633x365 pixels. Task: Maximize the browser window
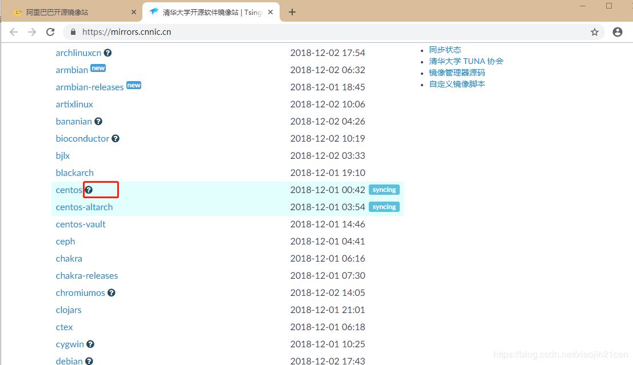[x=609, y=6]
